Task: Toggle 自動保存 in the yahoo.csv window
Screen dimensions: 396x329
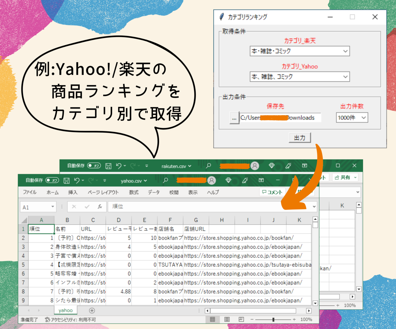Action: click(x=52, y=180)
